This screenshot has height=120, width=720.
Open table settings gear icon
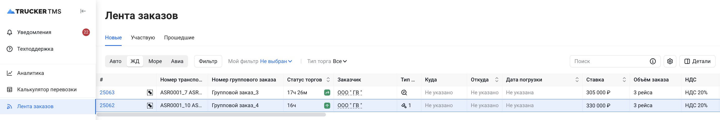(x=670, y=61)
